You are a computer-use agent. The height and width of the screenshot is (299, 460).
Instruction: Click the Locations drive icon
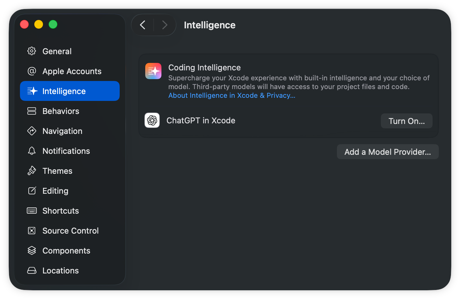click(x=32, y=270)
